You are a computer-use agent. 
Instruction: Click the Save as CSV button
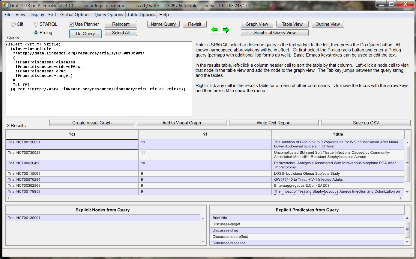coord(366,123)
